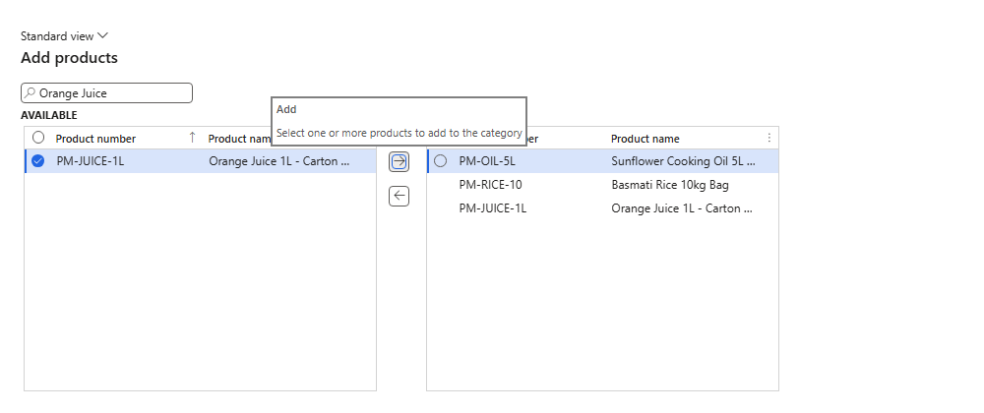The height and width of the screenshot is (413, 984).
Task: Uncheck the available PM-JUICE-1L row checkbox
Action: pos(38,161)
